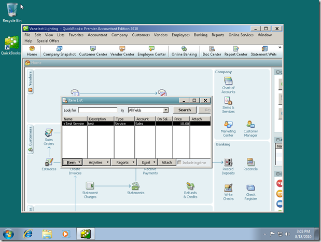
Task: Click the Recycle Bin desktop icon
Action: (x=12, y=12)
